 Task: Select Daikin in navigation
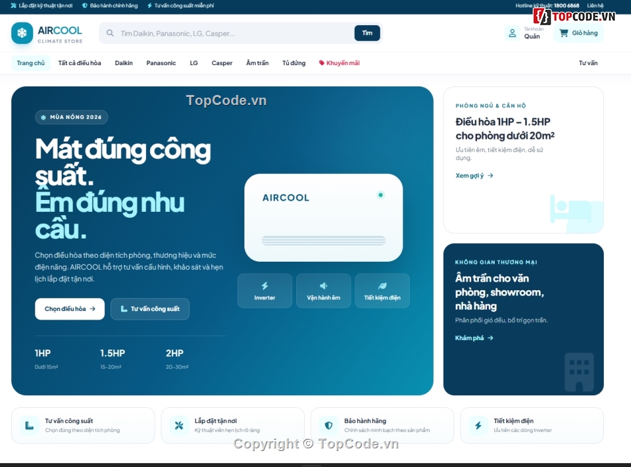(124, 63)
